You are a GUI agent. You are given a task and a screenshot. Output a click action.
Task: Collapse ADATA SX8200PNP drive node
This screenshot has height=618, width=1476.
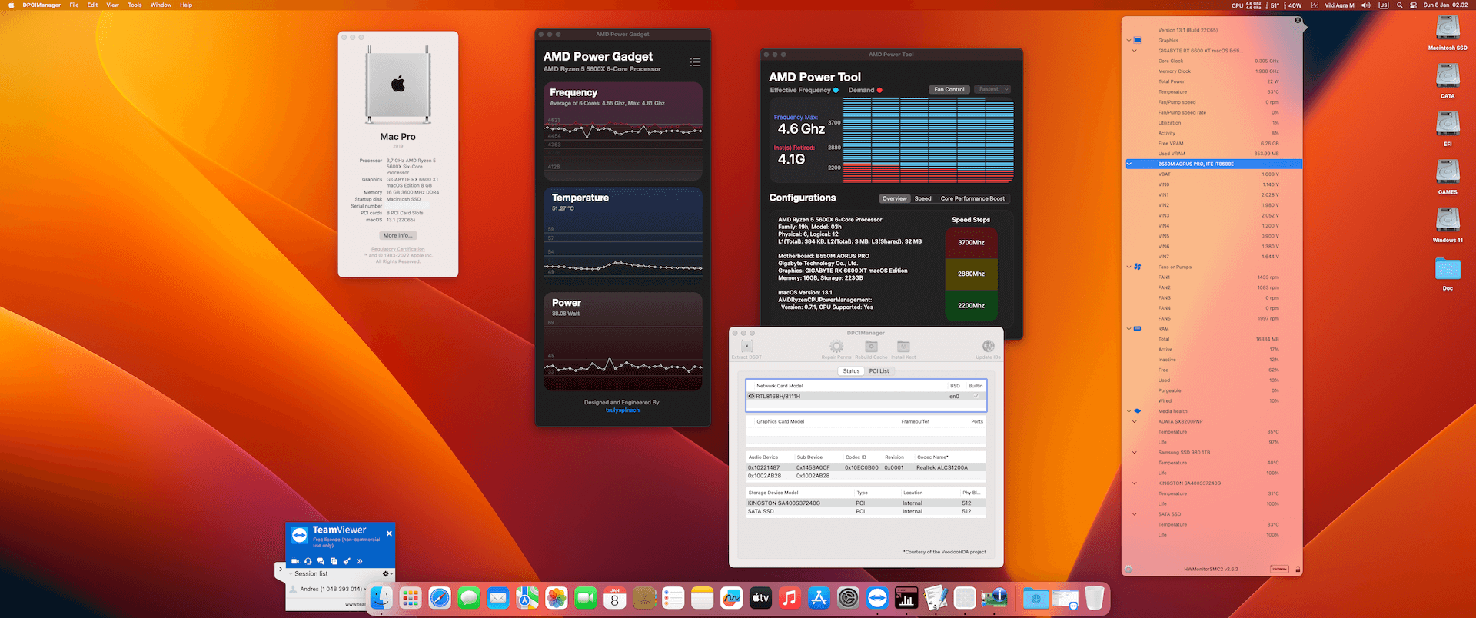click(x=1135, y=421)
